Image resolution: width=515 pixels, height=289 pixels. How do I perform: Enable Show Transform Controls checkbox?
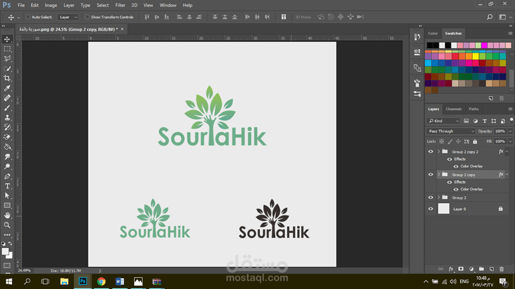(87, 17)
